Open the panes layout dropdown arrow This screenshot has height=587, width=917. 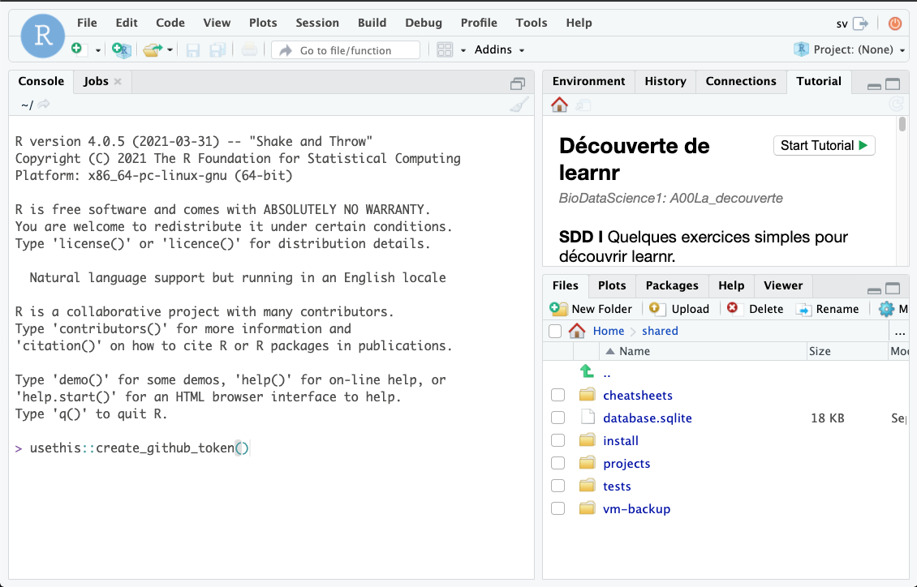[x=463, y=50]
